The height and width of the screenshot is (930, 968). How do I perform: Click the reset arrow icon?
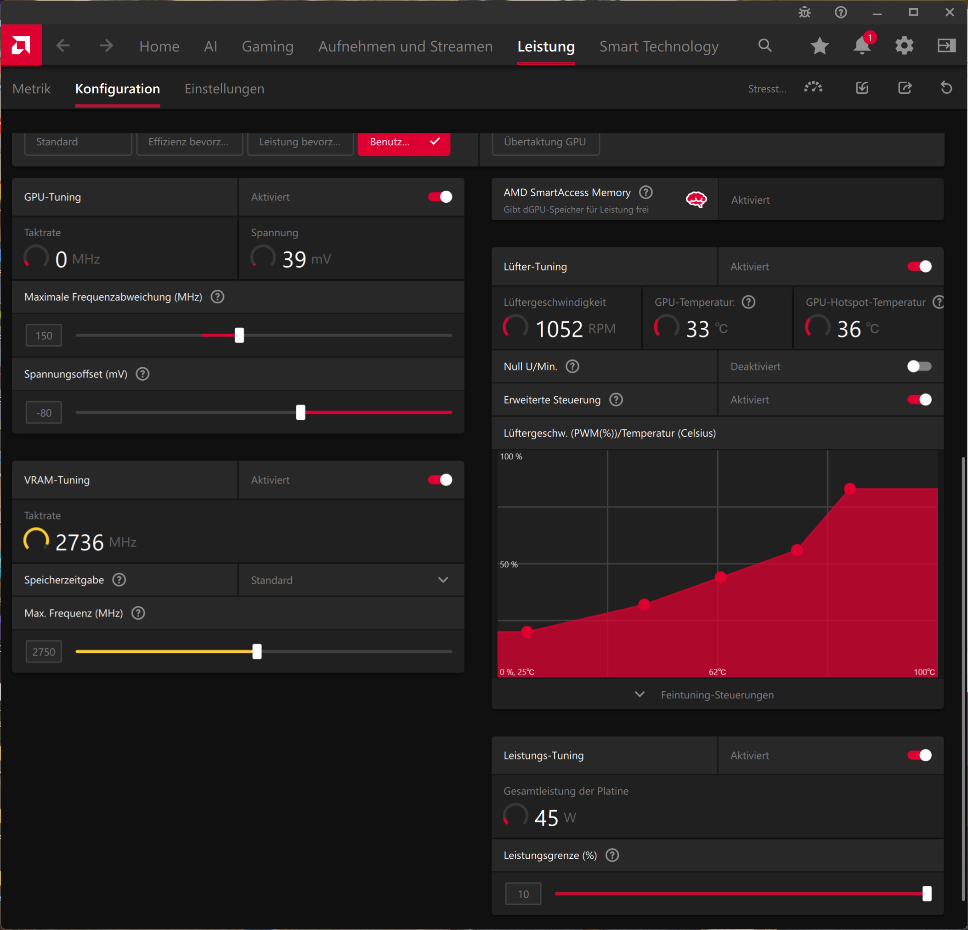point(946,88)
